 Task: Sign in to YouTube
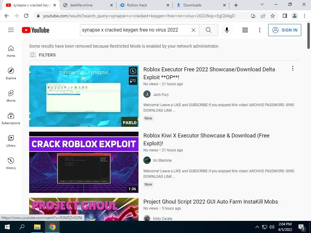[285, 30]
